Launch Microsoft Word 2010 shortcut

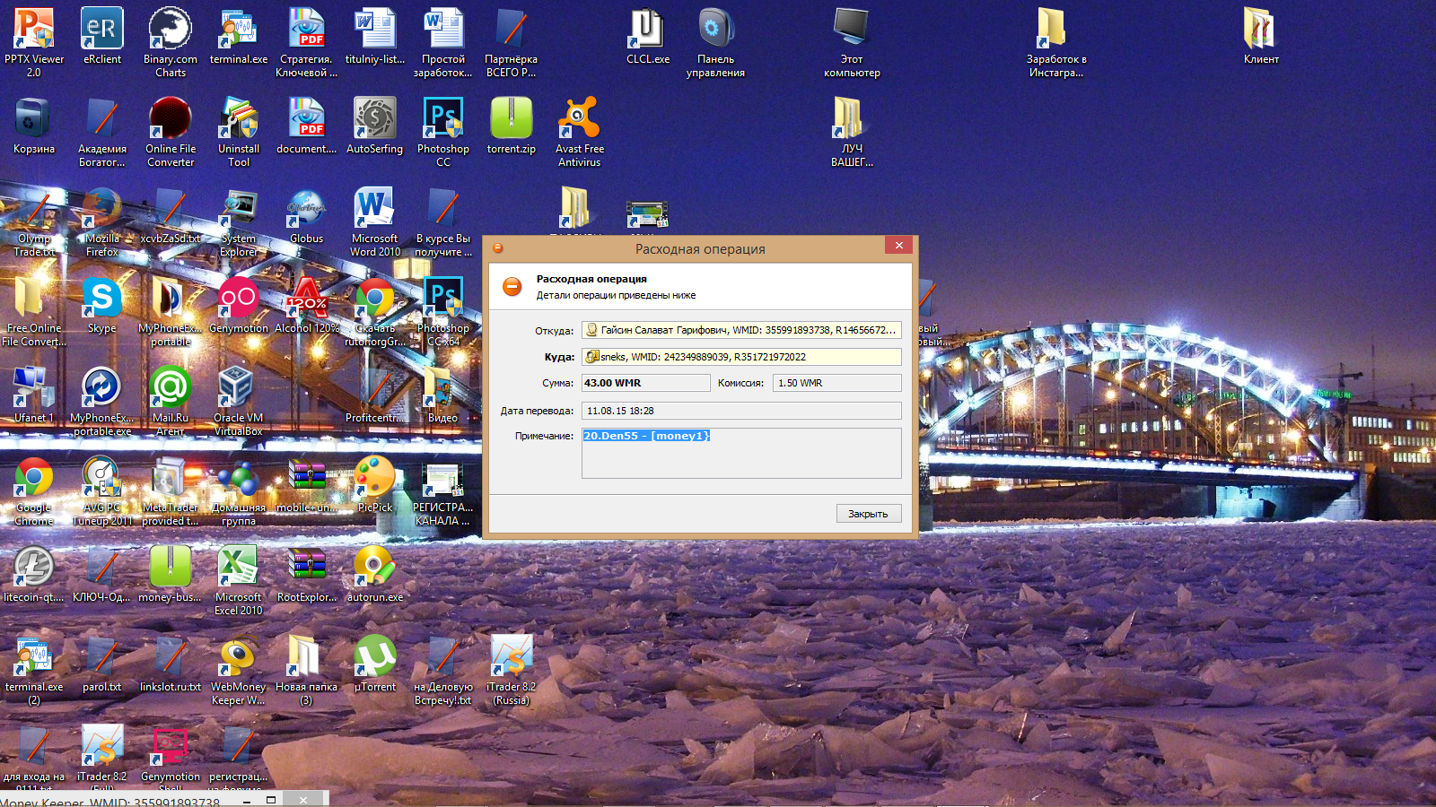click(375, 221)
